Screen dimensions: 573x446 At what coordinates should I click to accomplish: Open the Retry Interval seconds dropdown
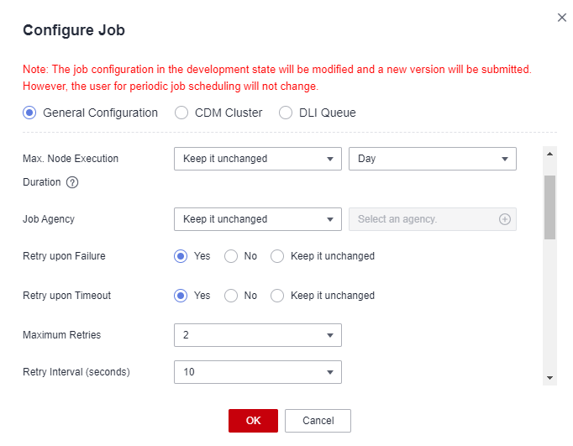coord(258,372)
